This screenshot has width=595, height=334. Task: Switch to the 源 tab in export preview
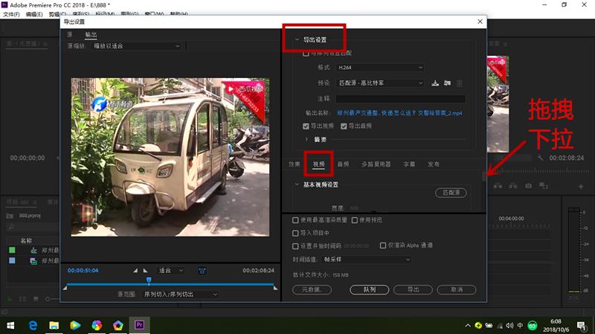(69, 34)
